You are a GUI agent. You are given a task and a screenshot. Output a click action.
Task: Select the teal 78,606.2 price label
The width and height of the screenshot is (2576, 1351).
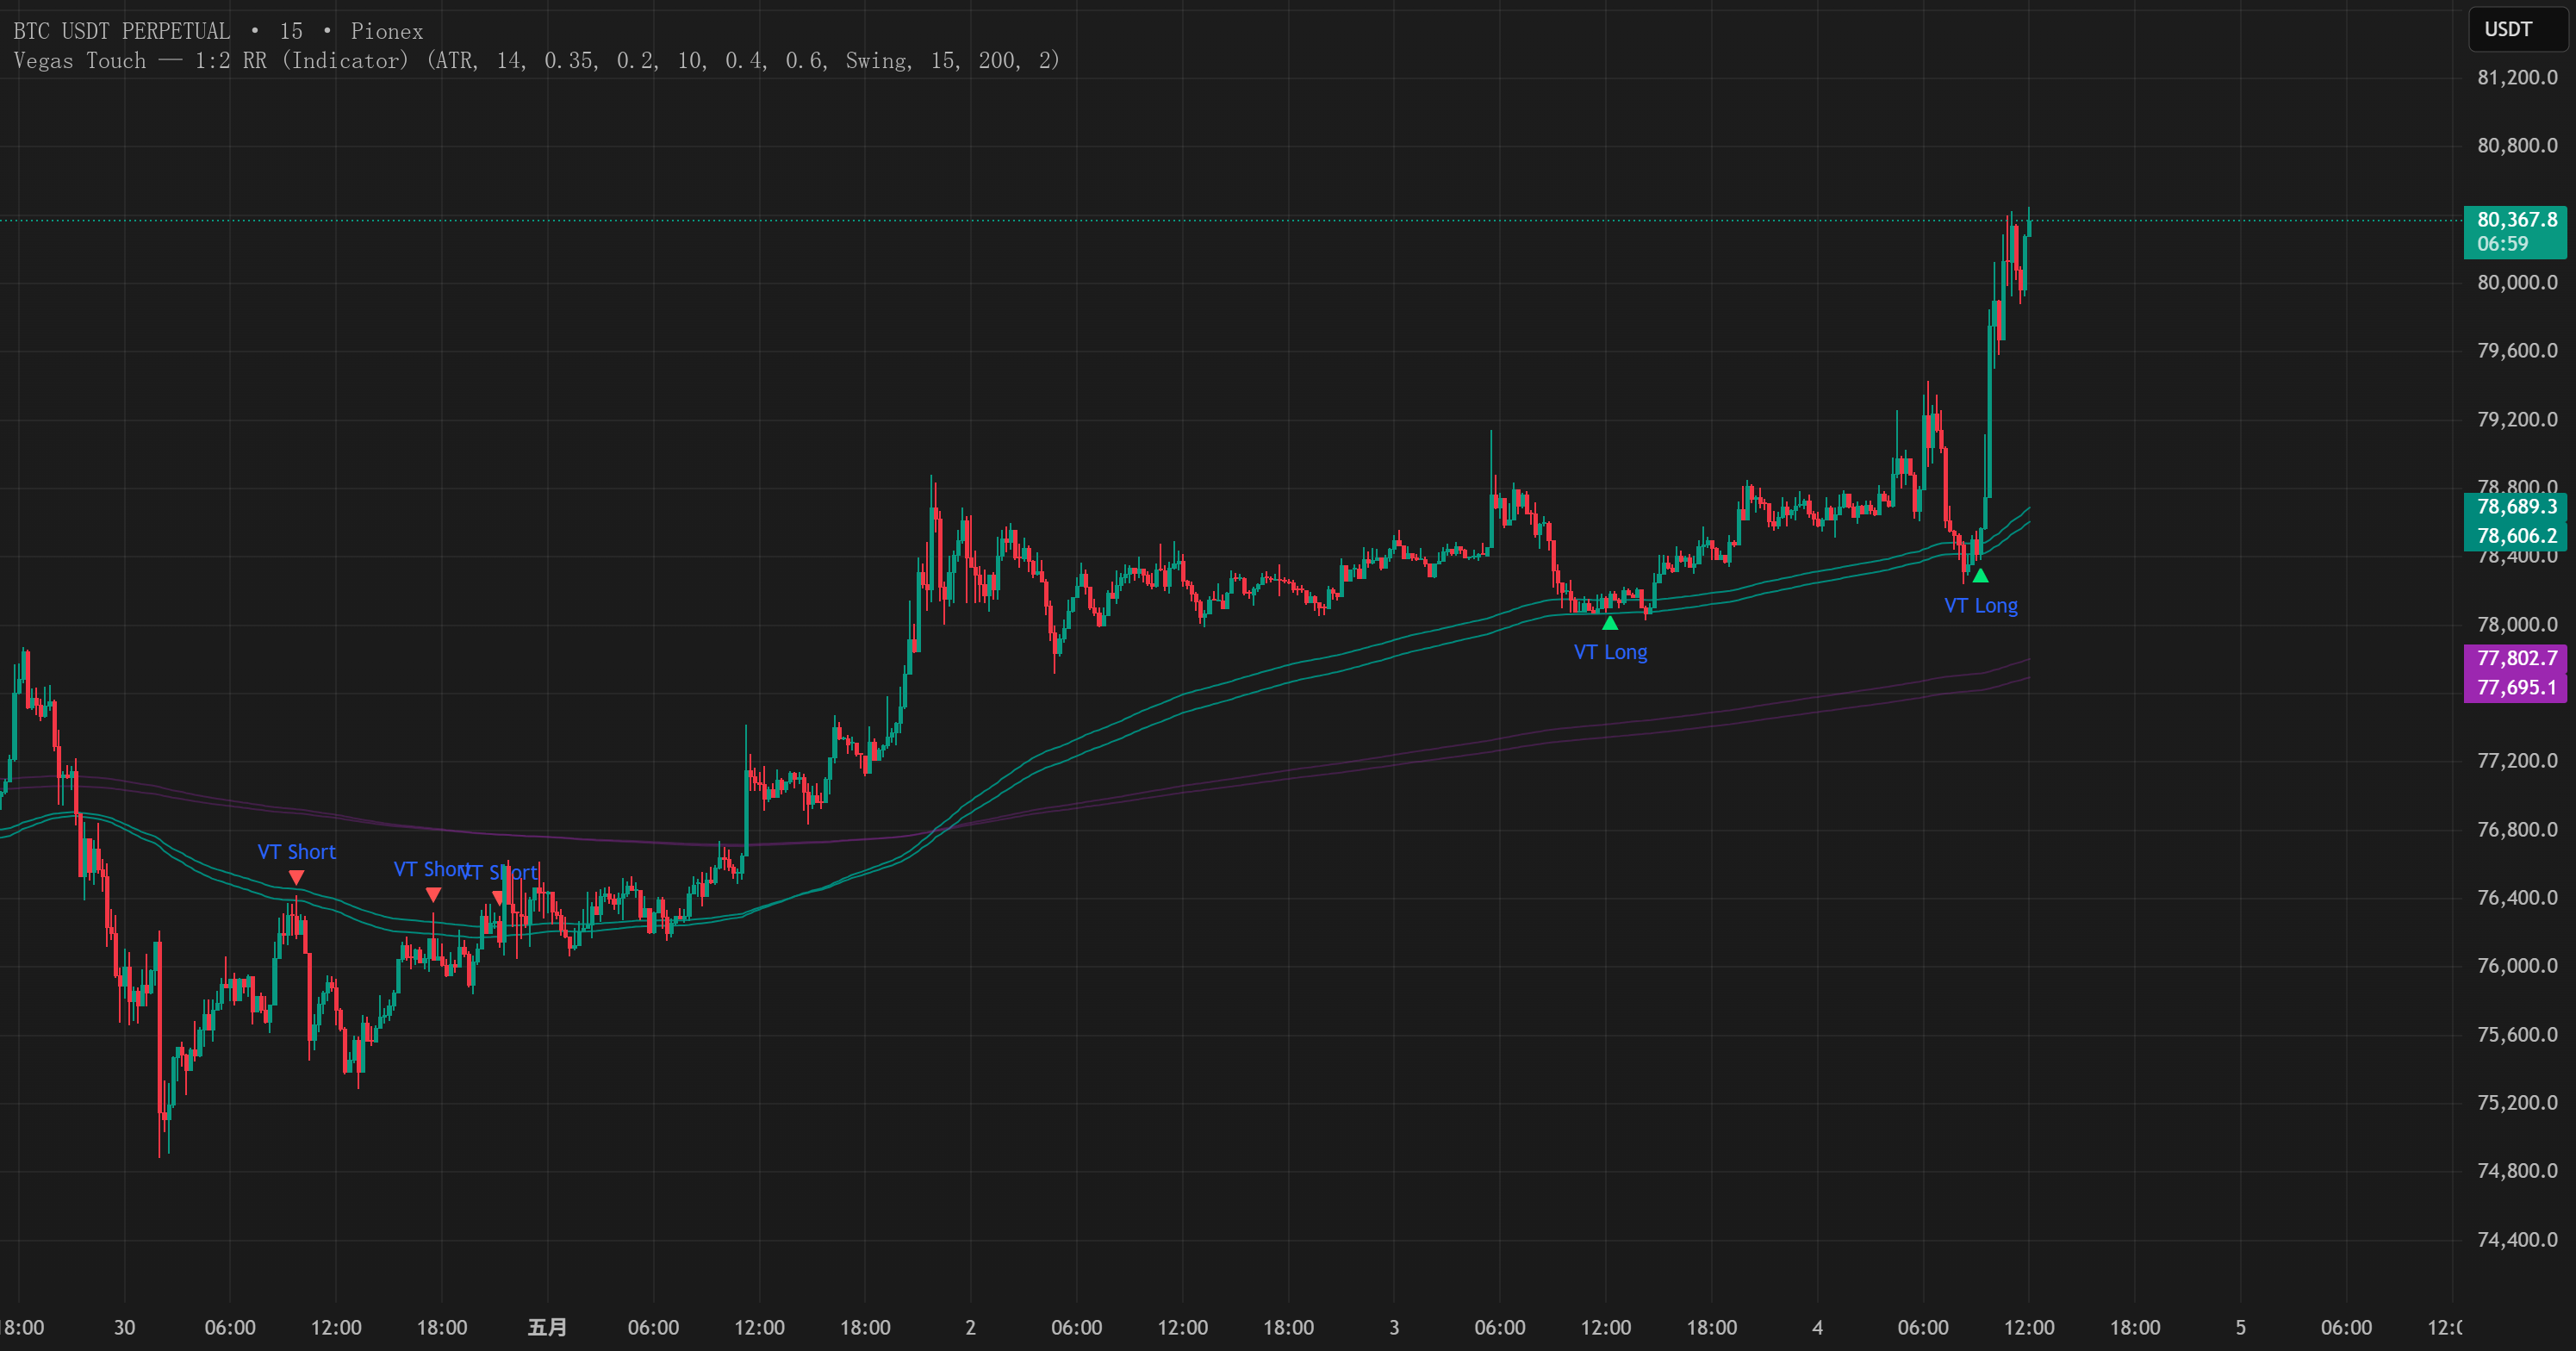[x=2515, y=536]
